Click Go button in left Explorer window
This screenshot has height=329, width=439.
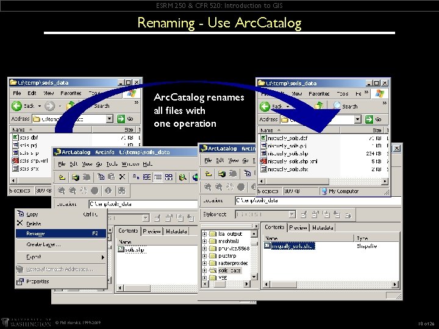tap(125, 119)
